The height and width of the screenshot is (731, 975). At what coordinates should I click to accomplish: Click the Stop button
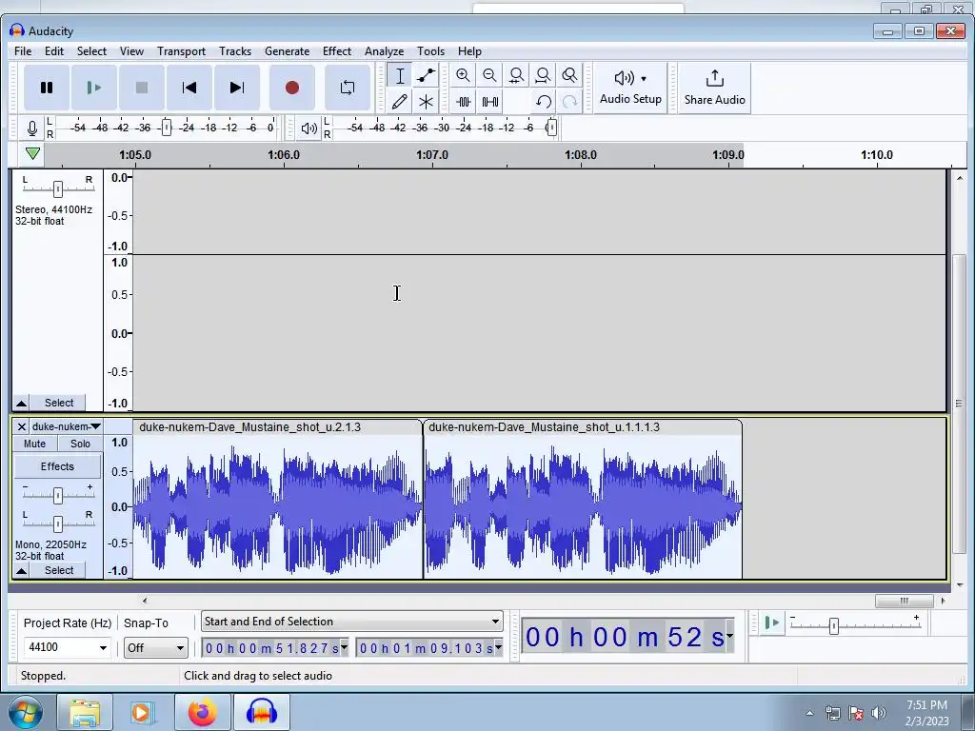click(142, 88)
